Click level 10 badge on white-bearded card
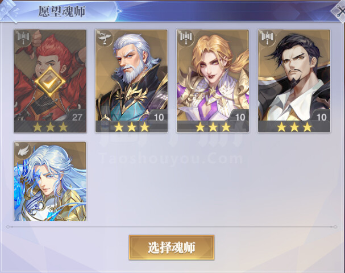Viewport: 345px width, 273px height. point(159,117)
